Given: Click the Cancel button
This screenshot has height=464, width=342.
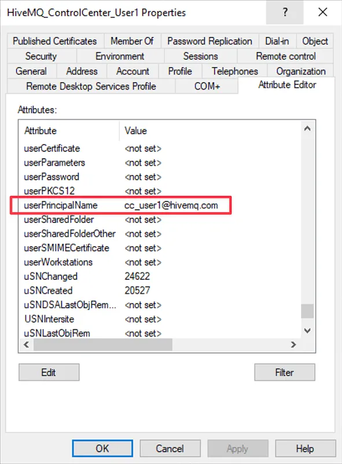Looking at the screenshot, I should click(170, 448).
